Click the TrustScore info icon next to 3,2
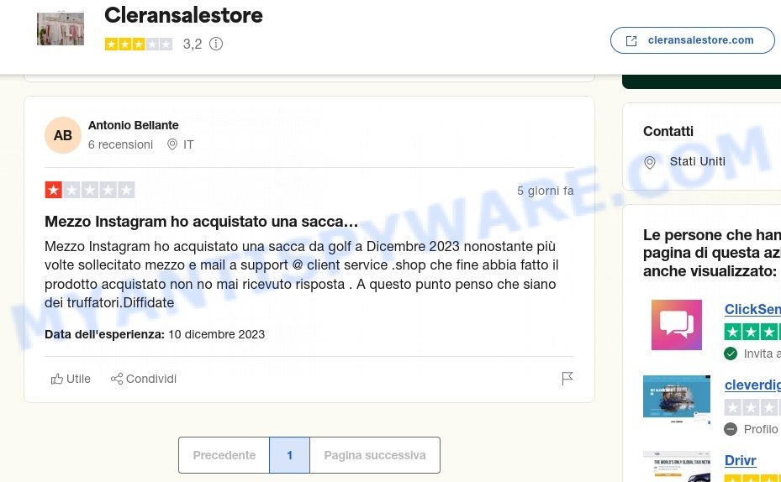Image resolution: width=781 pixels, height=482 pixels. pos(216,44)
